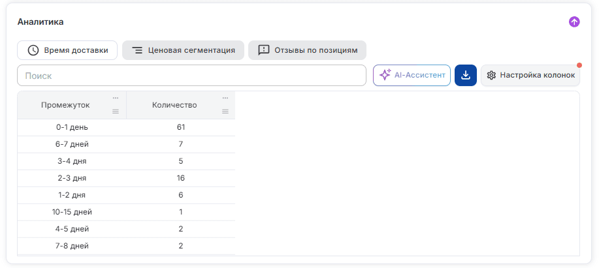Image resolution: width=599 pixels, height=268 pixels.
Task: Select the 0-1 день row
Action: [x=126, y=127]
